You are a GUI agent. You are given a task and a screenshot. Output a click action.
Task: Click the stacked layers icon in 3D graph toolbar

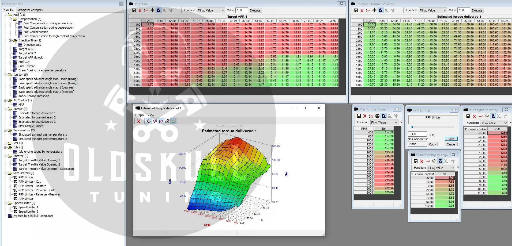coord(167,121)
